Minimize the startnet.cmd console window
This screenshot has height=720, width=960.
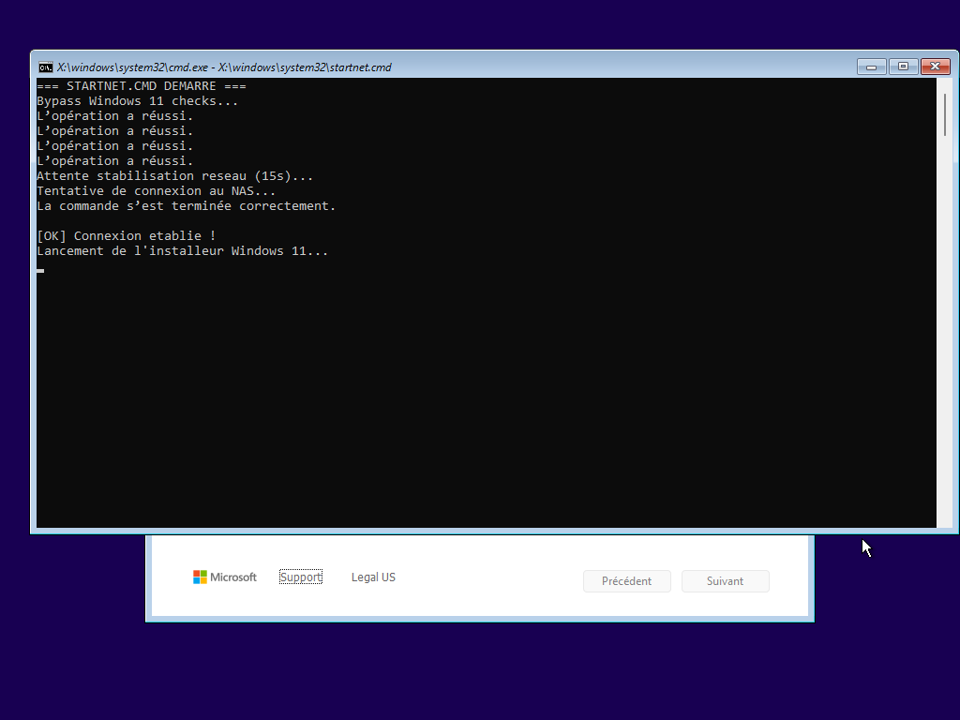coord(871,67)
